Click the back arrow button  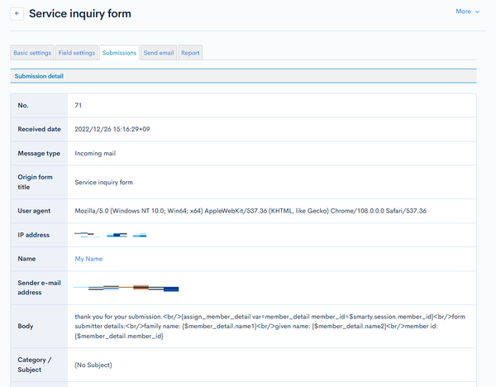(17, 13)
